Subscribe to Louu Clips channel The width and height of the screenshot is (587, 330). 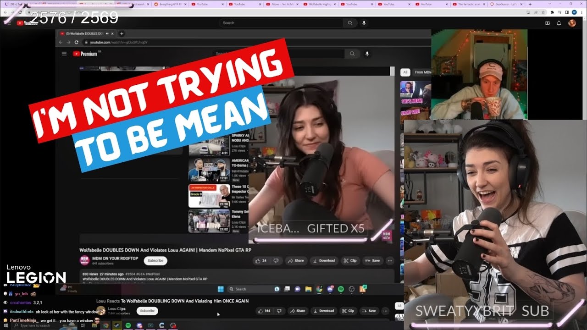(147, 311)
